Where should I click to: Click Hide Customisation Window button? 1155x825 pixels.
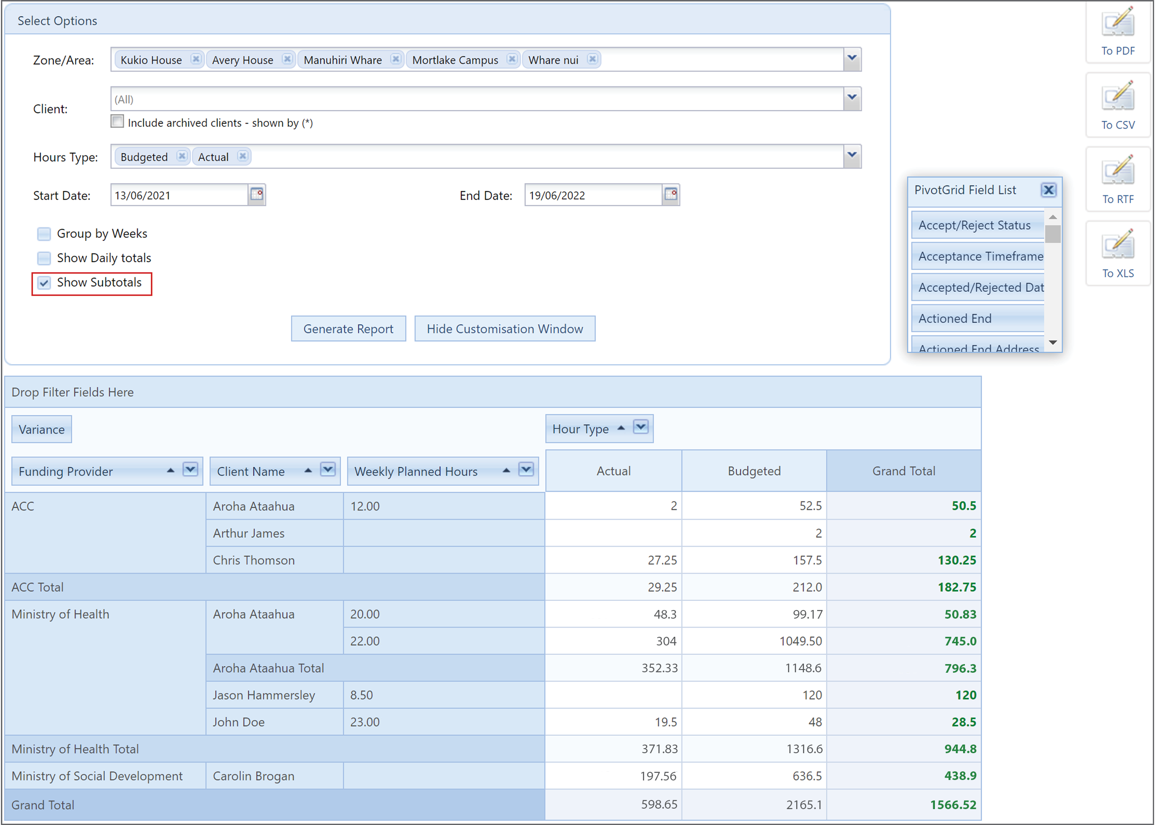[x=505, y=329]
